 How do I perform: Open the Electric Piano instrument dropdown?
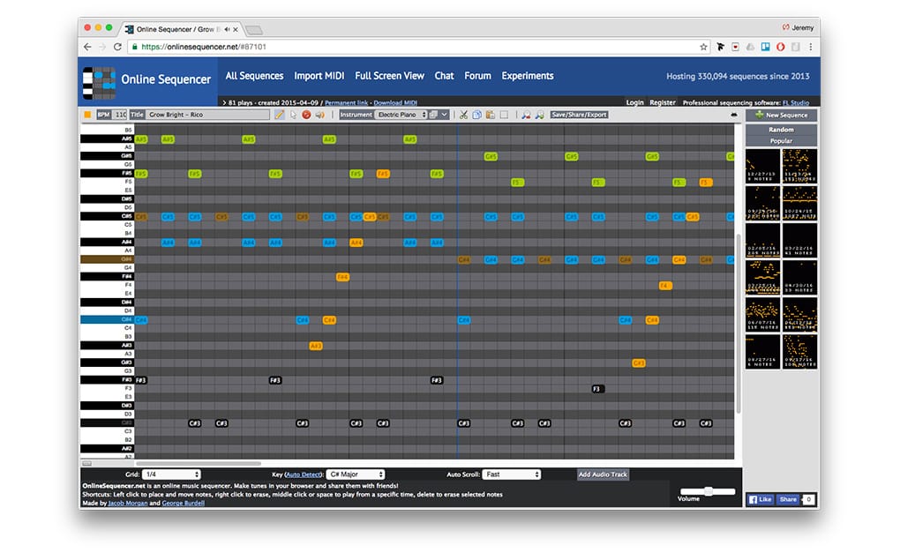401,115
